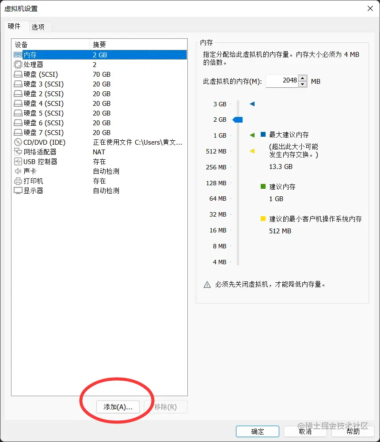Click the USB 控制器 icon

pos(18,161)
